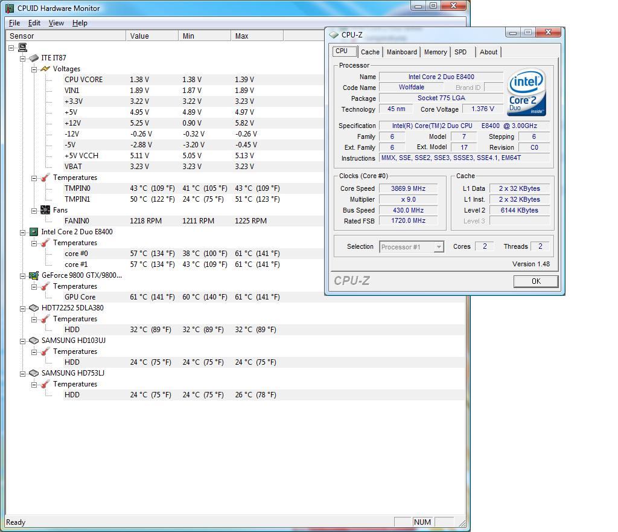The width and height of the screenshot is (618, 532).
Task: Select the core #0 temperature row
Action: 193,254
